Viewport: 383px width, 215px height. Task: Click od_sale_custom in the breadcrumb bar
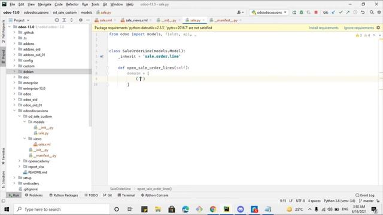(x=65, y=12)
